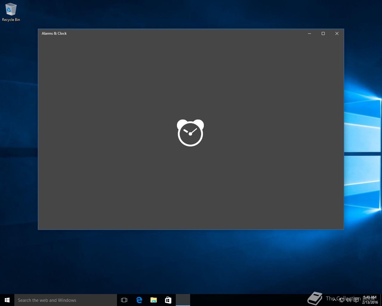This screenshot has height=306, width=382.
Task: Click the Alarms & Clock title text
Action: (x=54, y=33)
